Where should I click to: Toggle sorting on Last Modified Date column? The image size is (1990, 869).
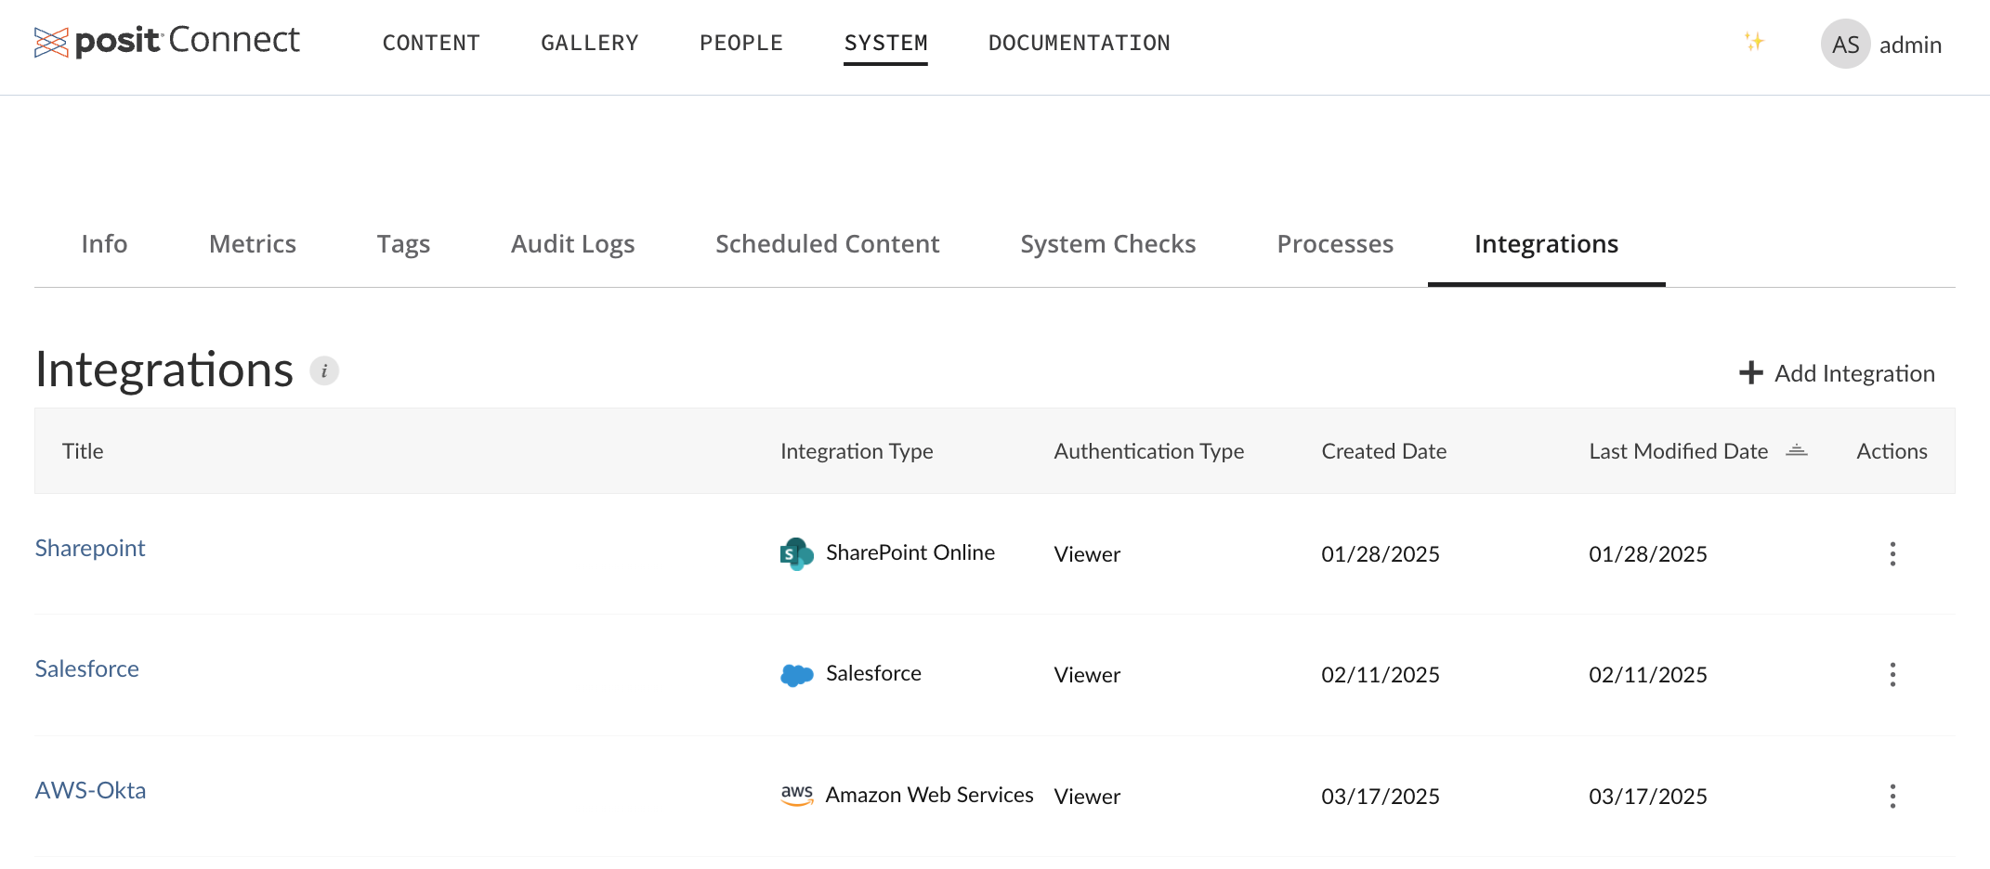point(1798,450)
